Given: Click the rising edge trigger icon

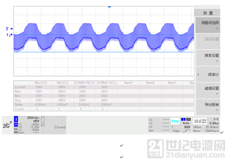Looking at the screenshot, I should click(x=186, y=131).
